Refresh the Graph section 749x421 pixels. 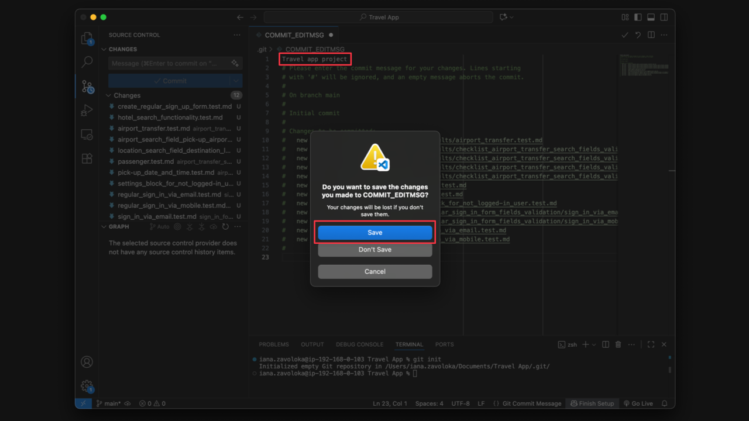tap(225, 227)
